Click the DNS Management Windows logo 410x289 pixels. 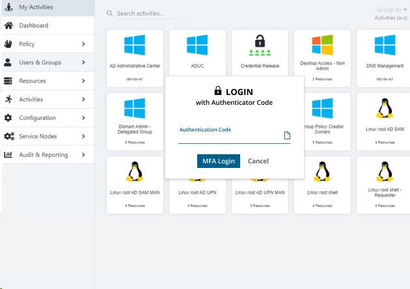click(385, 45)
